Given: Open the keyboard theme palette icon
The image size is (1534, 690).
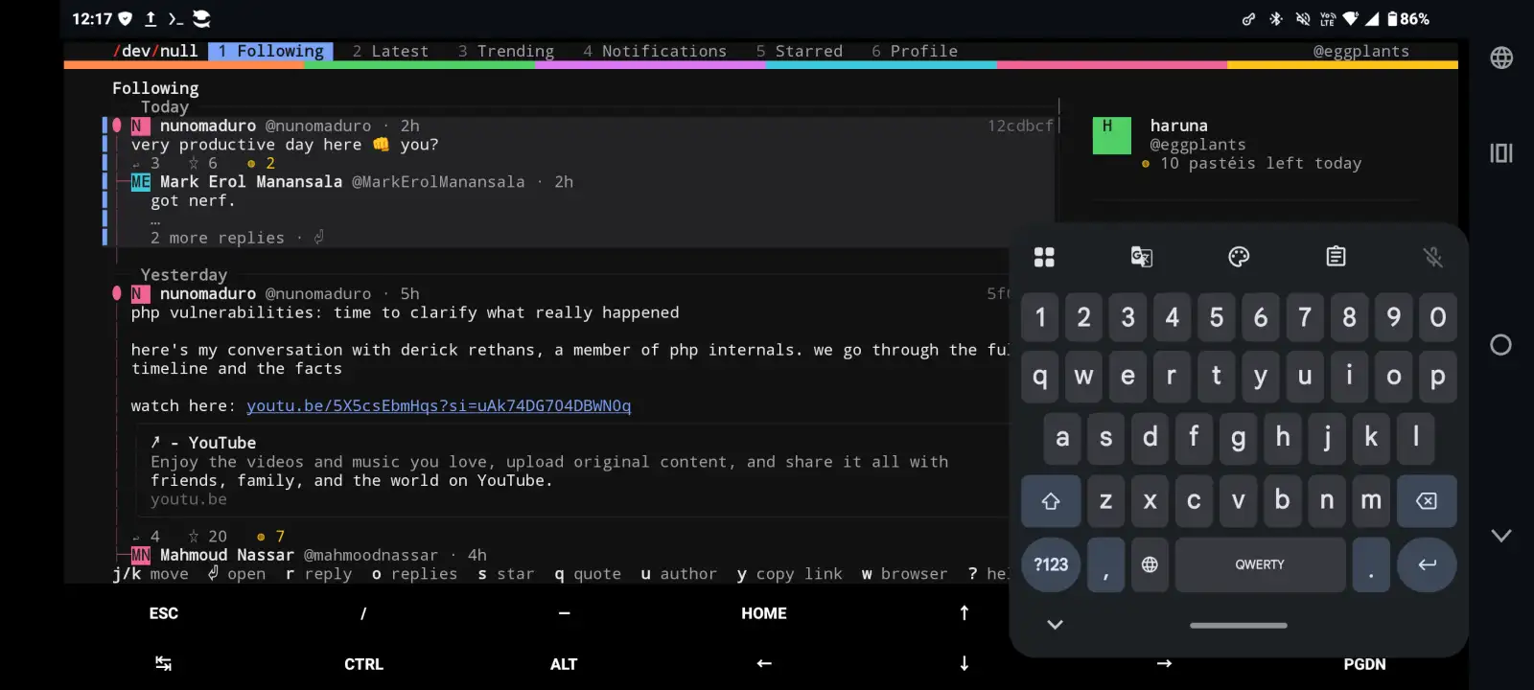Looking at the screenshot, I should click(1239, 257).
